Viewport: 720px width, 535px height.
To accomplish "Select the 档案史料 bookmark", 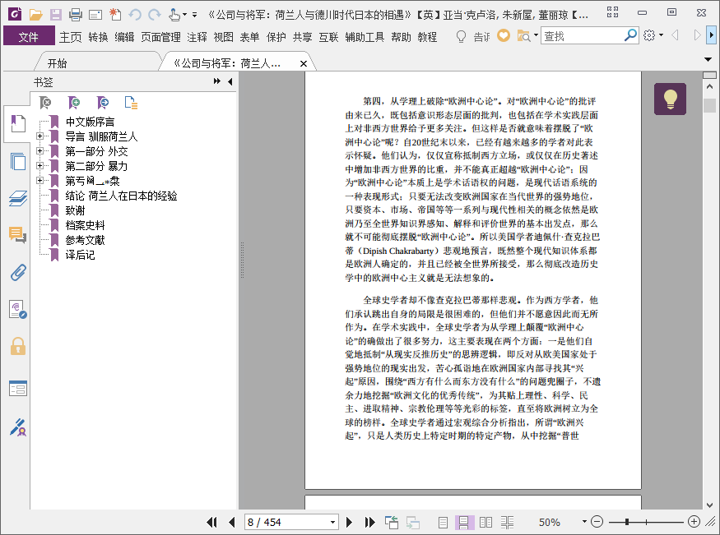I will point(85,225).
